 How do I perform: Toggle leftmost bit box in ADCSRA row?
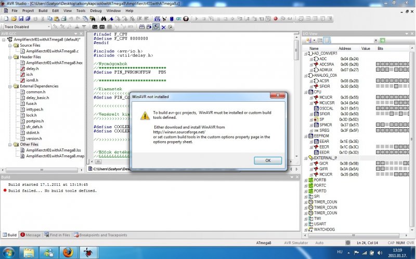click(x=378, y=64)
